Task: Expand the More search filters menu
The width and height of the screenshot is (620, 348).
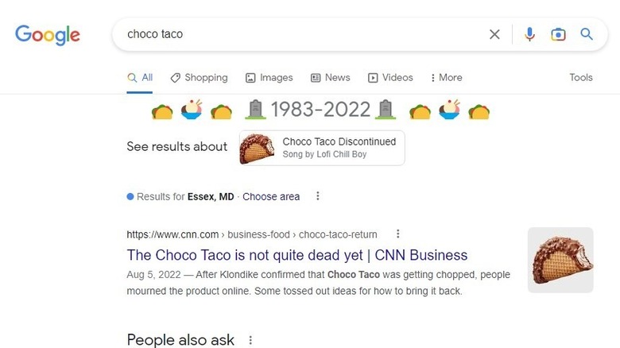Action: [x=447, y=78]
